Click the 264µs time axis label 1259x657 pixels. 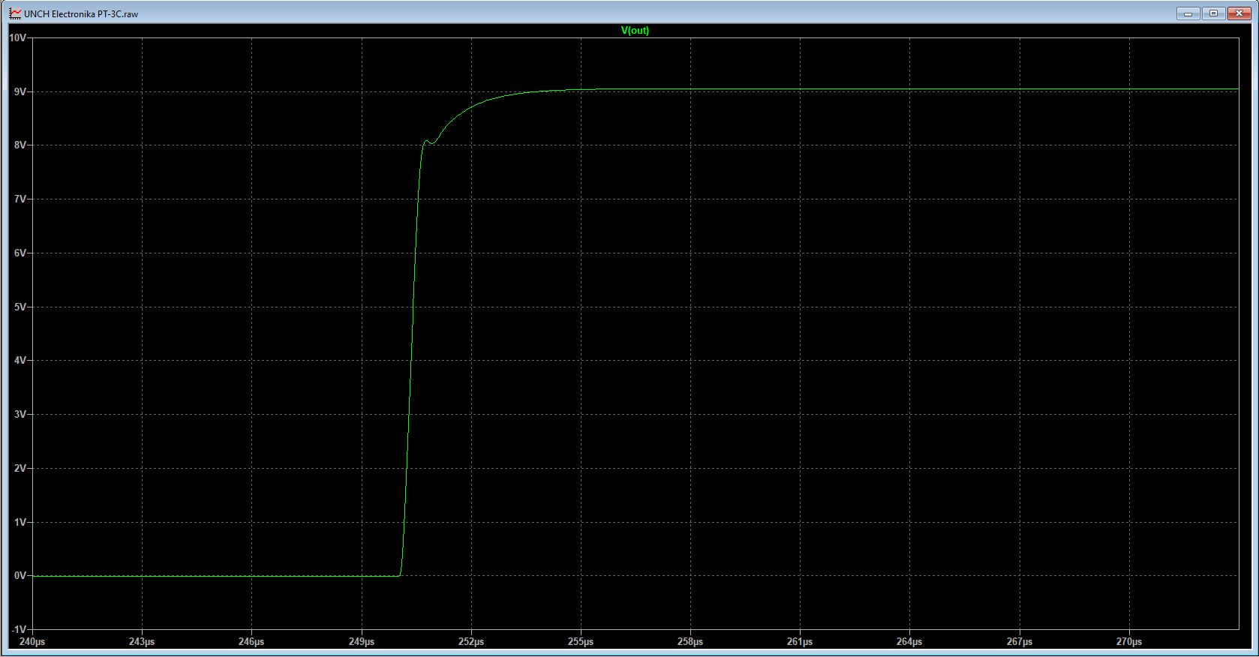tap(909, 642)
